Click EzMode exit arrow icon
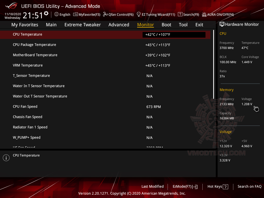264x198 pixels. [195, 187]
